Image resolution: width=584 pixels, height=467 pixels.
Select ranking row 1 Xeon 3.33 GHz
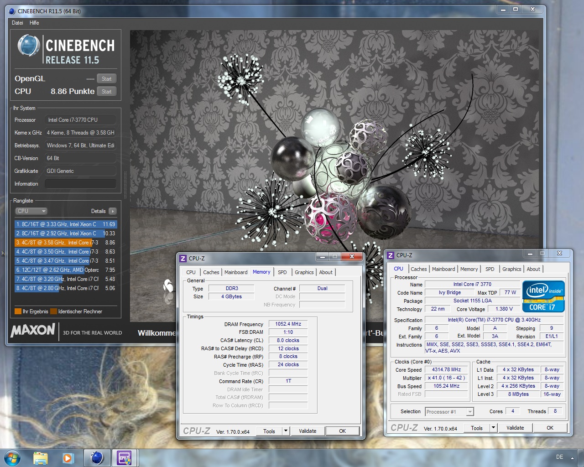[66, 224]
